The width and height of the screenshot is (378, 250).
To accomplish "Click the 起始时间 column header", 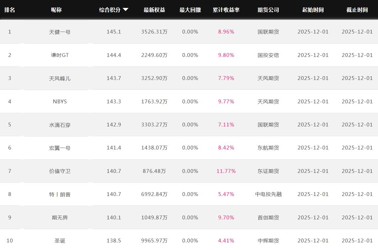I will coord(313,10).
